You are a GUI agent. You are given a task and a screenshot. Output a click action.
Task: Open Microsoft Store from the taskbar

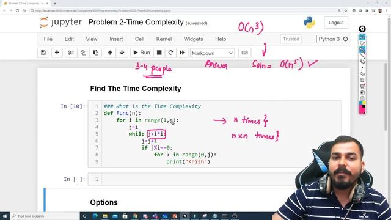click(125, 216)
